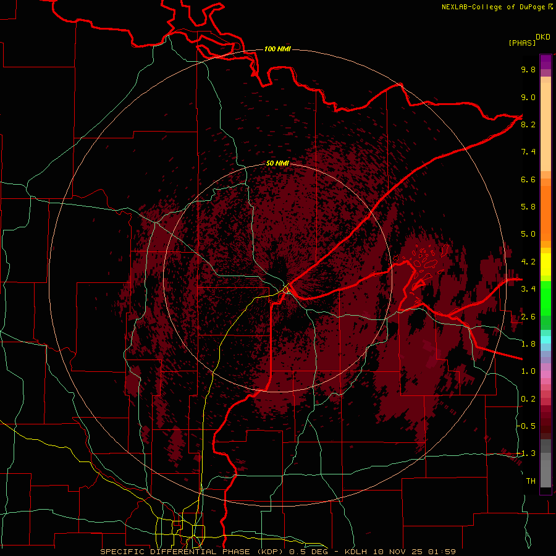Click the 6.6 value on the color scale
Screen dimensions: 556x556
point(528,179)
